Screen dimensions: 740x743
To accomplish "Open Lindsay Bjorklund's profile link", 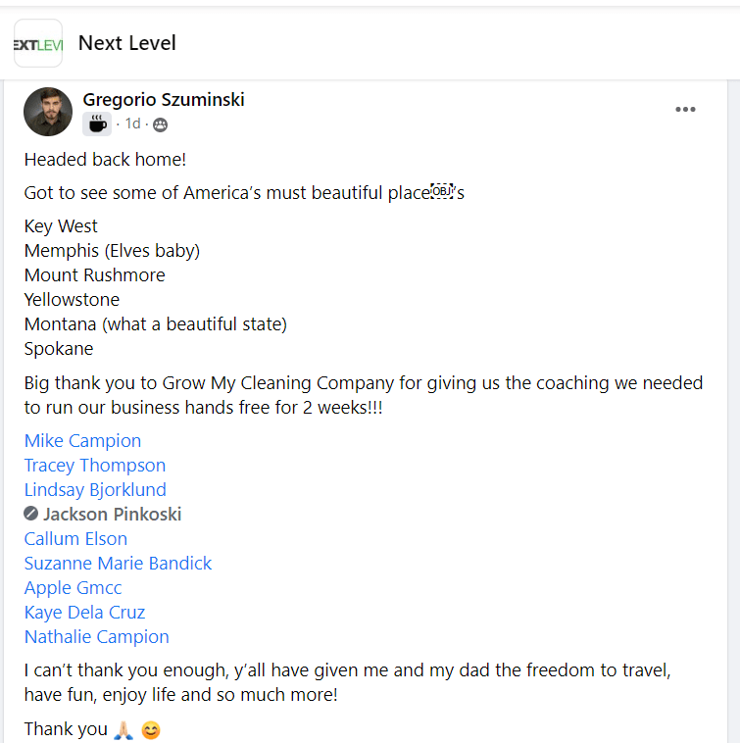I will tap(95, 490).
